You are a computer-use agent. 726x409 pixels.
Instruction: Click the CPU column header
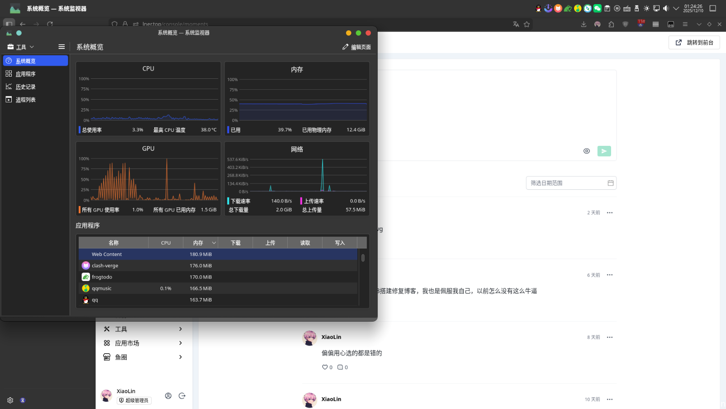pyautogui.click(x=166, y=243)
